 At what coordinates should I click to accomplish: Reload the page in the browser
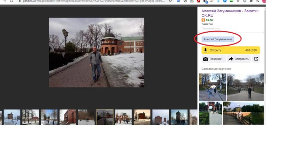[11, 1]
